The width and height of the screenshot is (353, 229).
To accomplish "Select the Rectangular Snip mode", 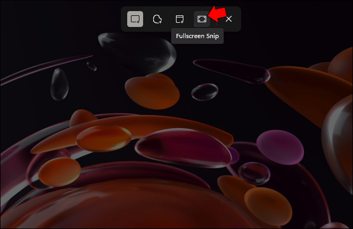I will point(135,19).
